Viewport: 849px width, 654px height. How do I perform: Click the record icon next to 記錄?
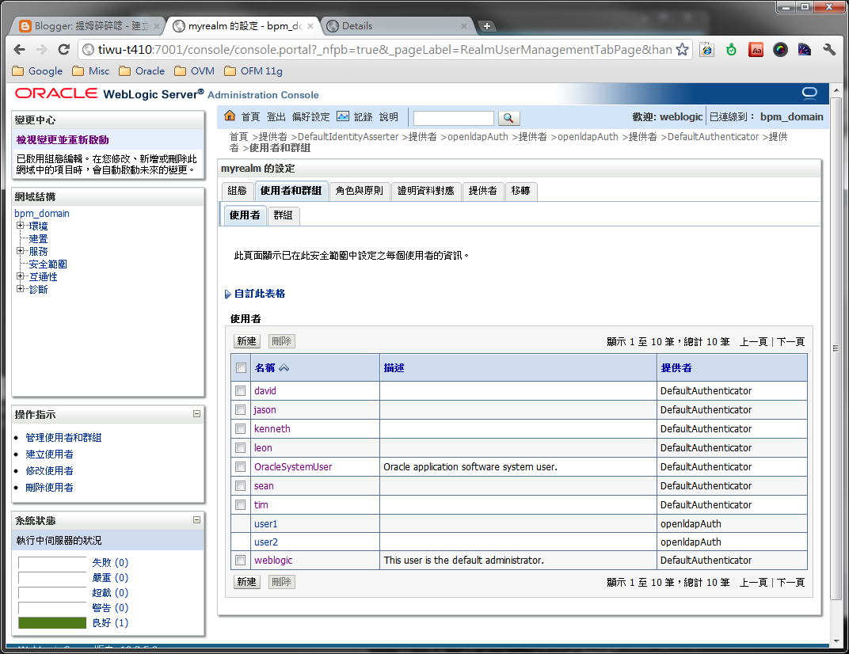tap(343, 116)
